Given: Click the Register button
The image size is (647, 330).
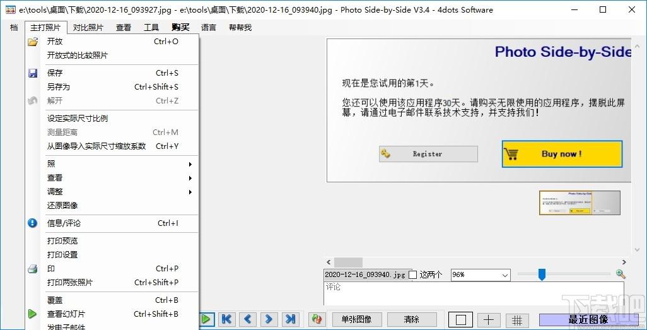Looking at the screenshot, I should click(428, 153).
